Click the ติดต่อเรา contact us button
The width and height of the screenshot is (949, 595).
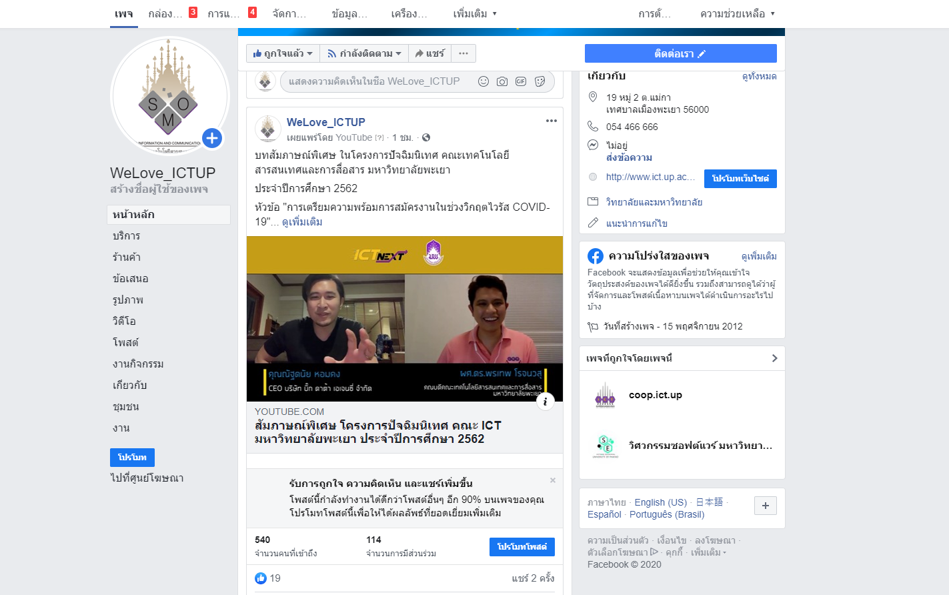(680, 53)
